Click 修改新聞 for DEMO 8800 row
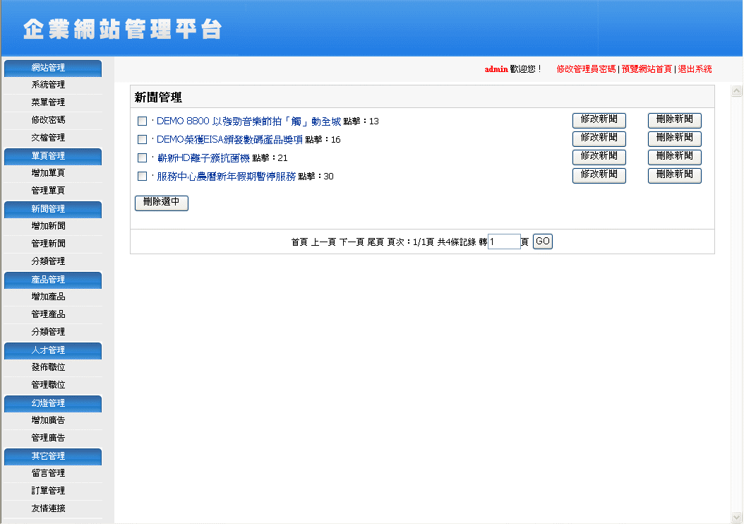Screen dimensions: 744x524 [599, 120]
